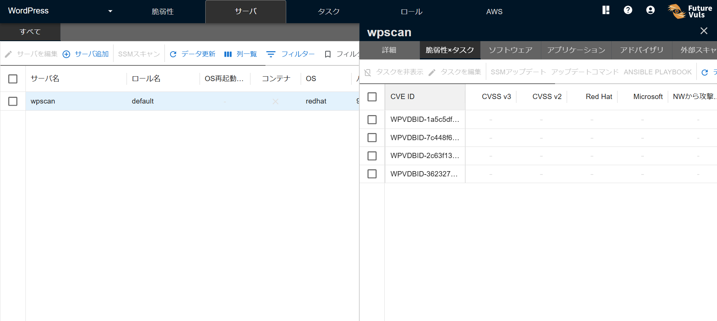Click the data refresh icon
This screenshot has height=321, width=717.
click(173, 54)
